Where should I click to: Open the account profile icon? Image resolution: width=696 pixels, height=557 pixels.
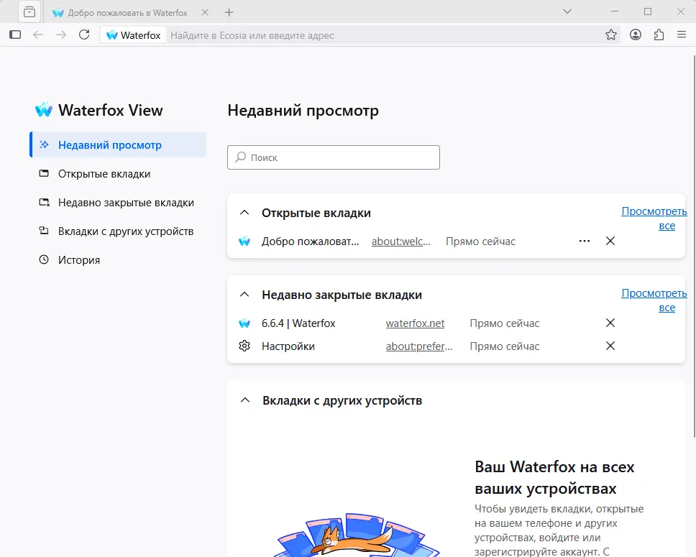point(635,34)
